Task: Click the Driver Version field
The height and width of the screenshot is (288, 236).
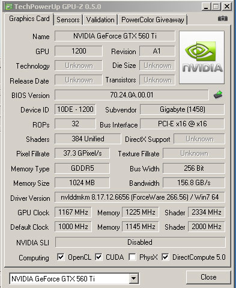Action: point(140,197)
